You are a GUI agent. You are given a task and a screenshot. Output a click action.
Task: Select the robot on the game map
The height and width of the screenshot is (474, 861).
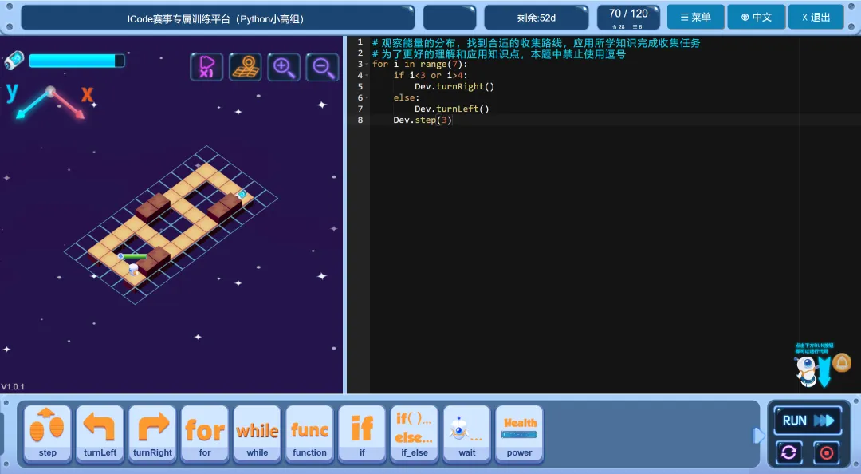(x=133, y=269)
